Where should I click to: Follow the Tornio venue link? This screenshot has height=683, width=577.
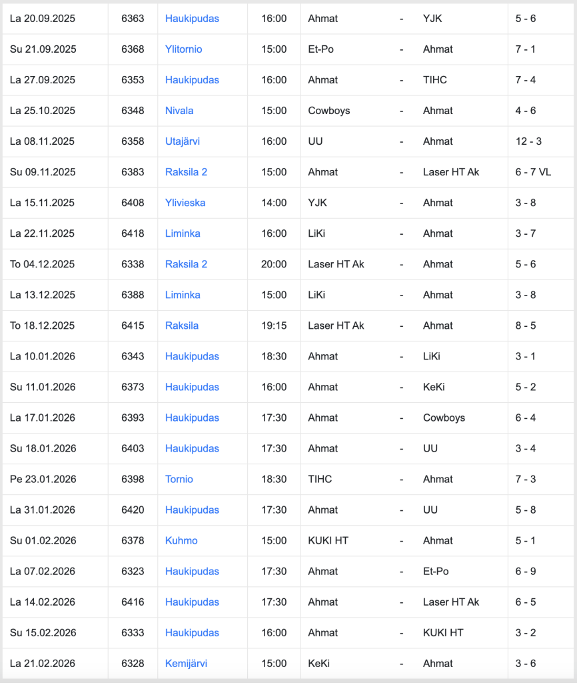[x=179, y=479]
